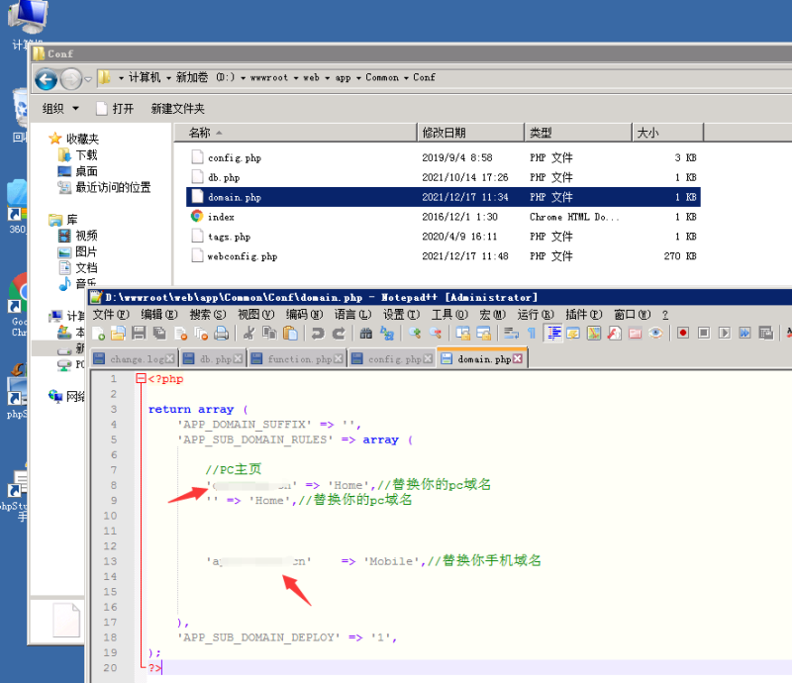This screenshot has height=683, width=792.
Task: Click 打开 button in Explorer toolbar
Action: (116, 109)
